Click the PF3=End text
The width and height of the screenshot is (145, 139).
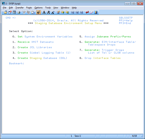point(125,23)
